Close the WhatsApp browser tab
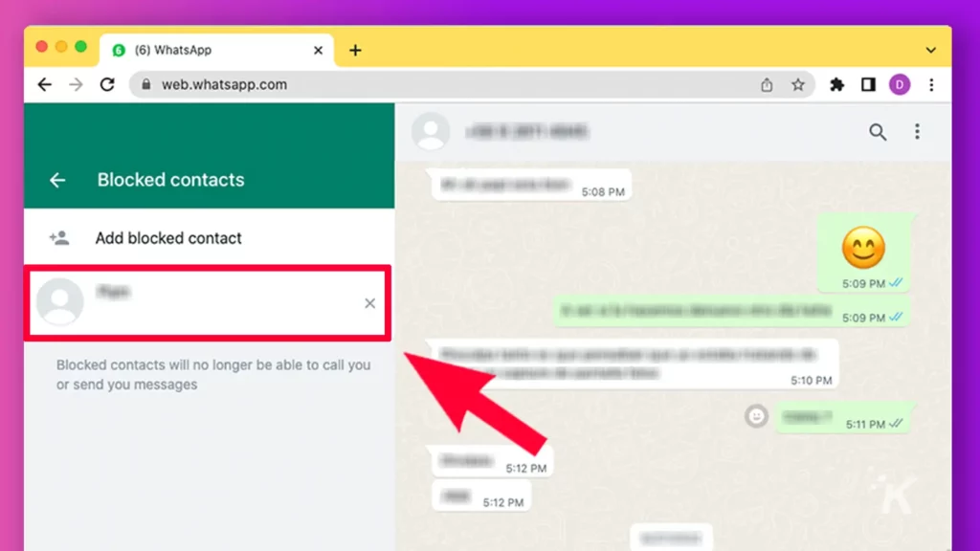The width and height of the screenshot is (980, 551). pos(318,50)
